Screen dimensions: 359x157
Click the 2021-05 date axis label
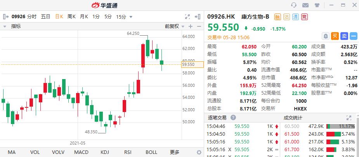click(x=77, y=143)
